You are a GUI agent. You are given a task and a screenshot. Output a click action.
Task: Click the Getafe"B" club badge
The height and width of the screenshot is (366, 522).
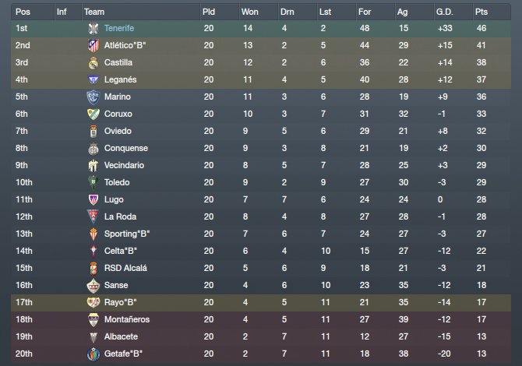(93, 354)
